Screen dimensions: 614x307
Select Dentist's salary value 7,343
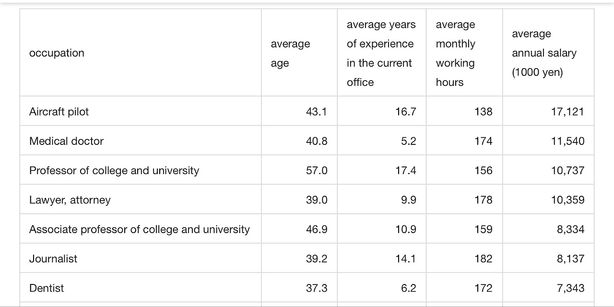(x=571, y=288)
